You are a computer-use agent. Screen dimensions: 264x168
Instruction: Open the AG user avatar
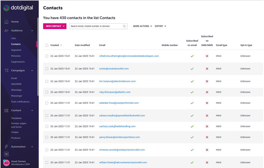(x=6, y=163)
